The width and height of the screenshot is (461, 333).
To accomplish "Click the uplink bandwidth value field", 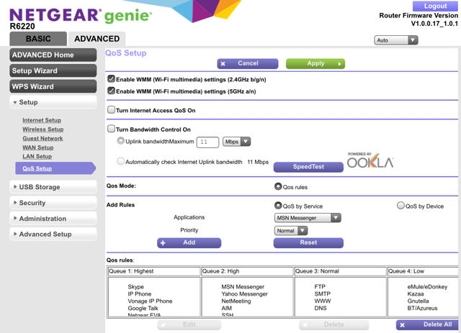I will [x=207, y=142].
